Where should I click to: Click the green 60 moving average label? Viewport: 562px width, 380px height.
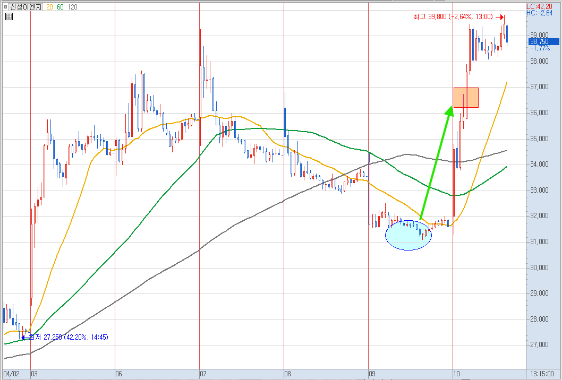60,7
